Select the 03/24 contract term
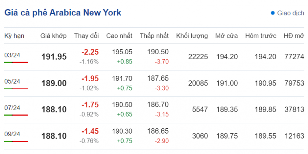The image size is (308, 154). point(12,55)
